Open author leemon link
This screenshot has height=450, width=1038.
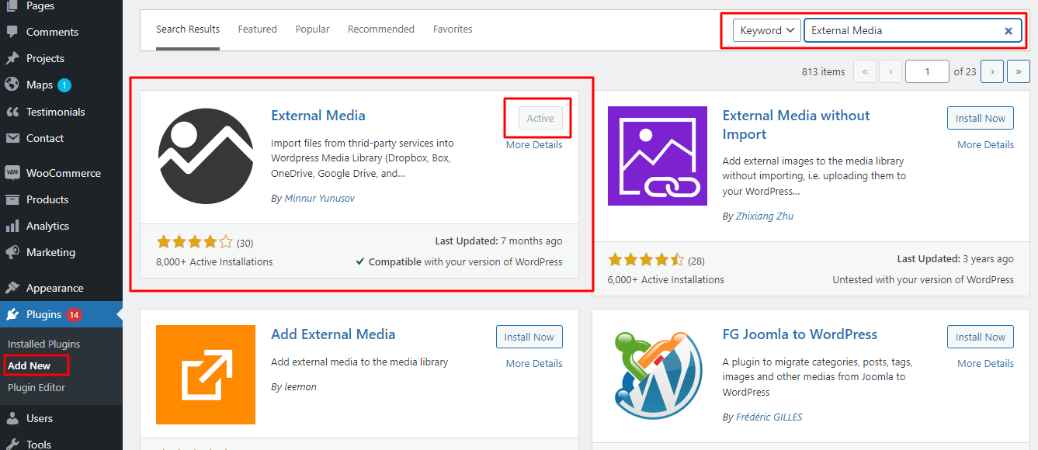(300, 386)
